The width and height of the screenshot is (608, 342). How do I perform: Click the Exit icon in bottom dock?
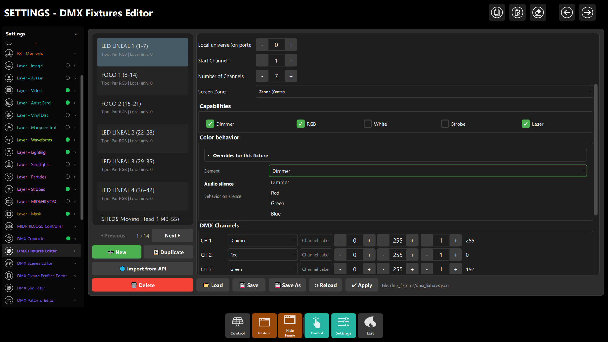coord(370,326)
